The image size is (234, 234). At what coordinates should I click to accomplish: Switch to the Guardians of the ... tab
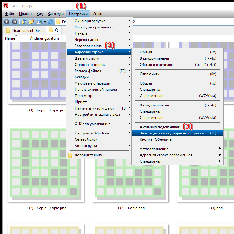[25, 31]
